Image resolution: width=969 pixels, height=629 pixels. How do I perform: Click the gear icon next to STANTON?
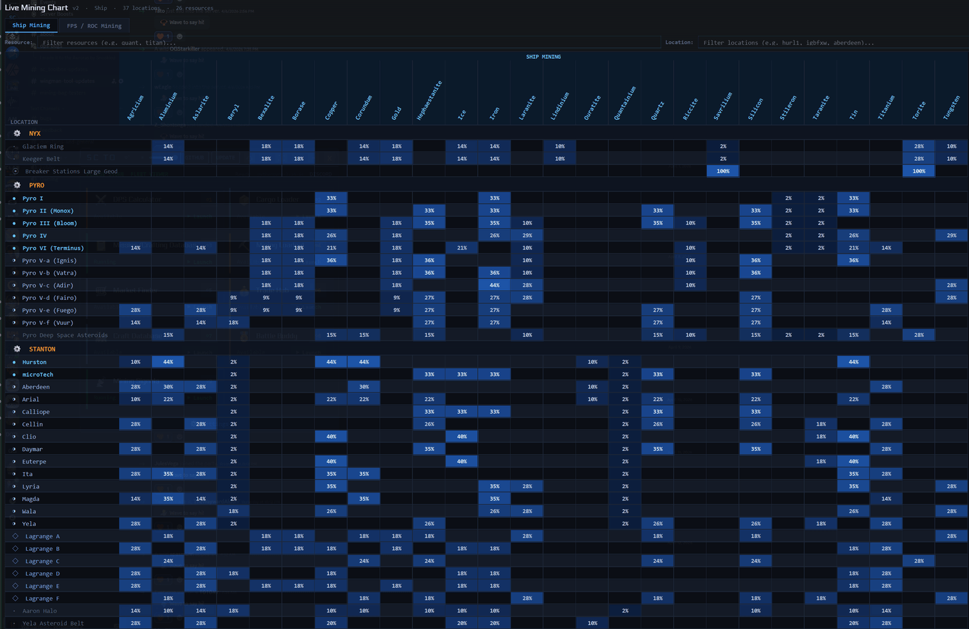pyautogui.click(x=17, y=349)
